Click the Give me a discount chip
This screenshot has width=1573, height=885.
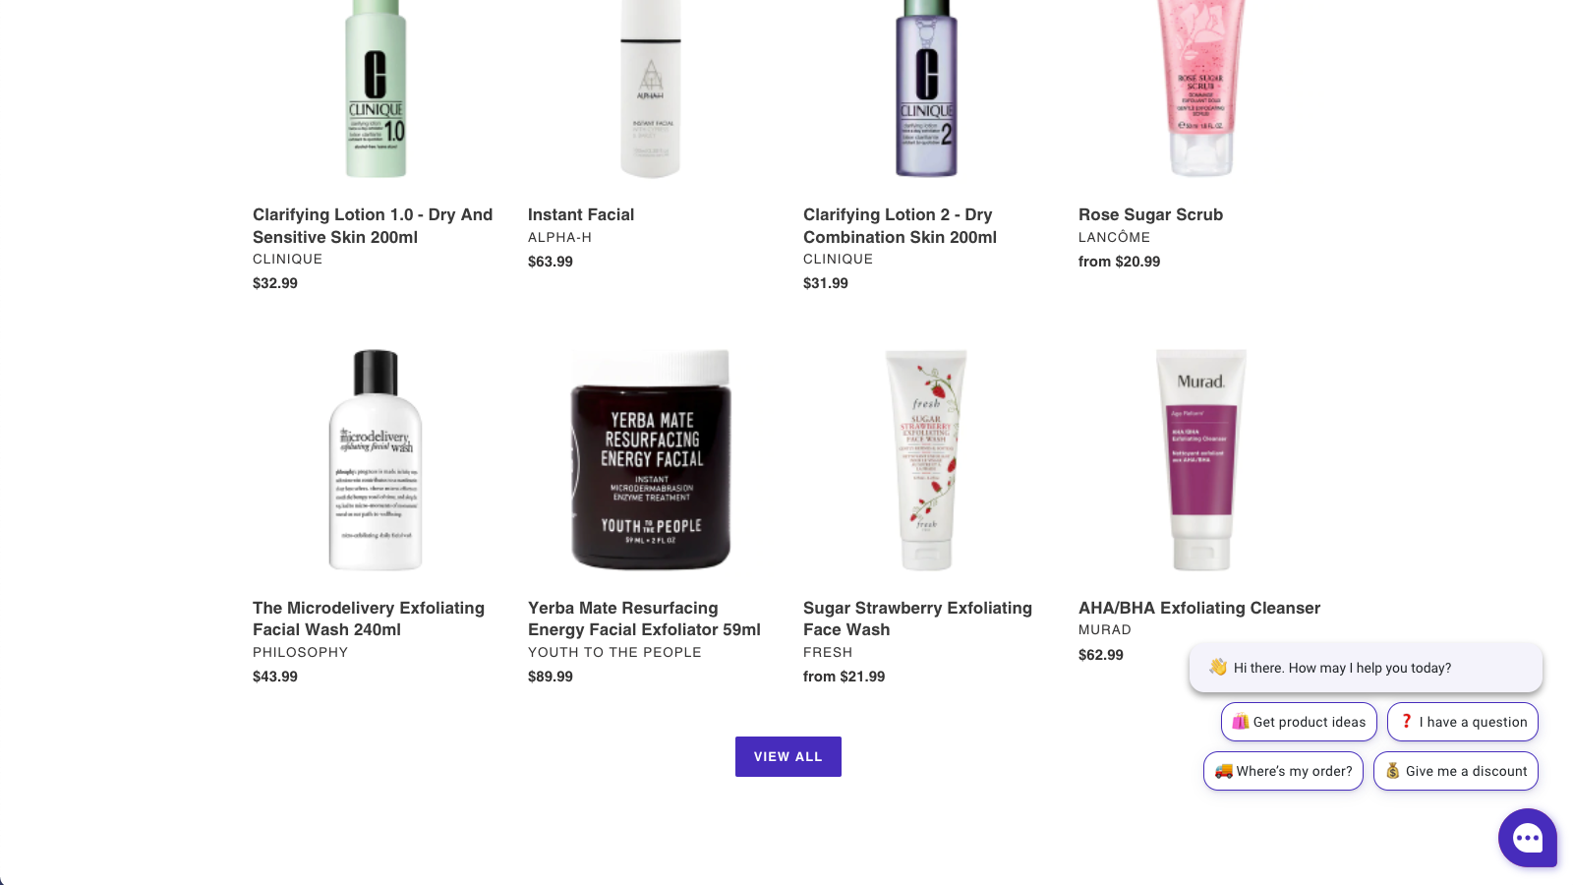tap(1456, 771)
